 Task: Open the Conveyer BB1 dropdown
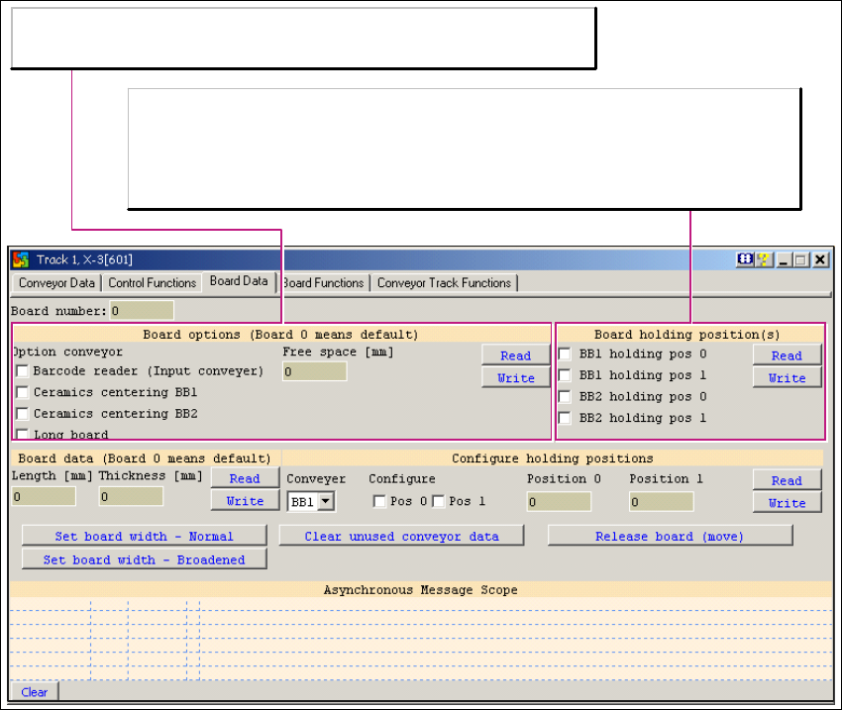tap(325, 502)
